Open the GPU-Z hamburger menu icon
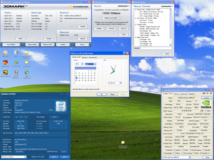Viewport: 214px width, 160px height. [x=211, y=93]
